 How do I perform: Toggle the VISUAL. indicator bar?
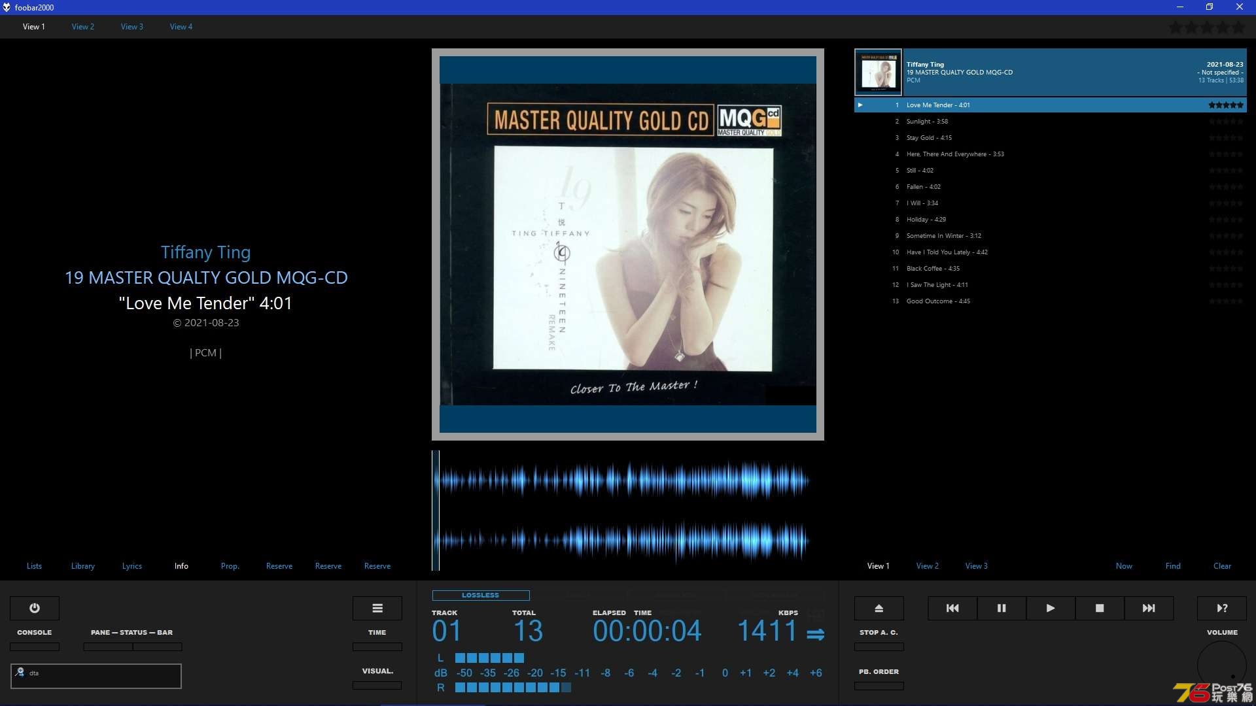coord(377,685)
